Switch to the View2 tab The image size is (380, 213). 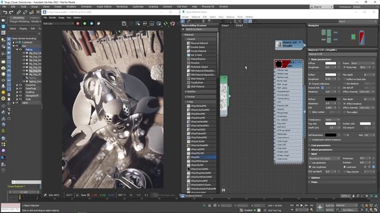tap(239, 25)
